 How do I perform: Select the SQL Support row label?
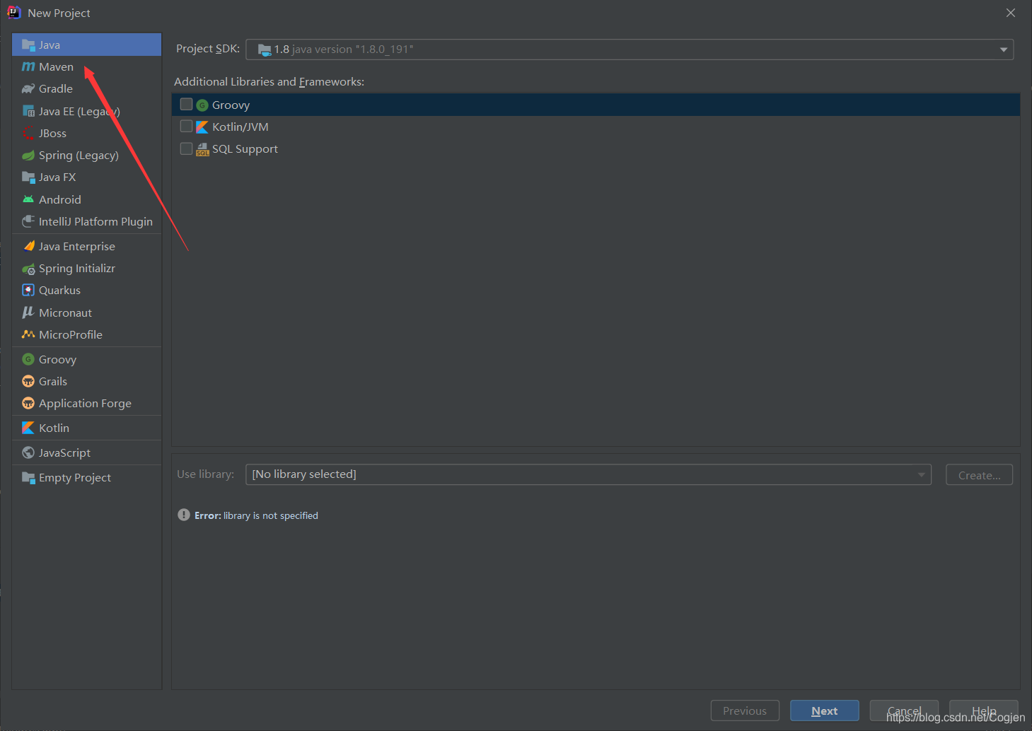245,149
